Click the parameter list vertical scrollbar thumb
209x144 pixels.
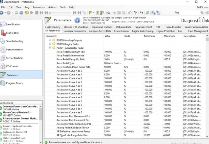[207, 39]
